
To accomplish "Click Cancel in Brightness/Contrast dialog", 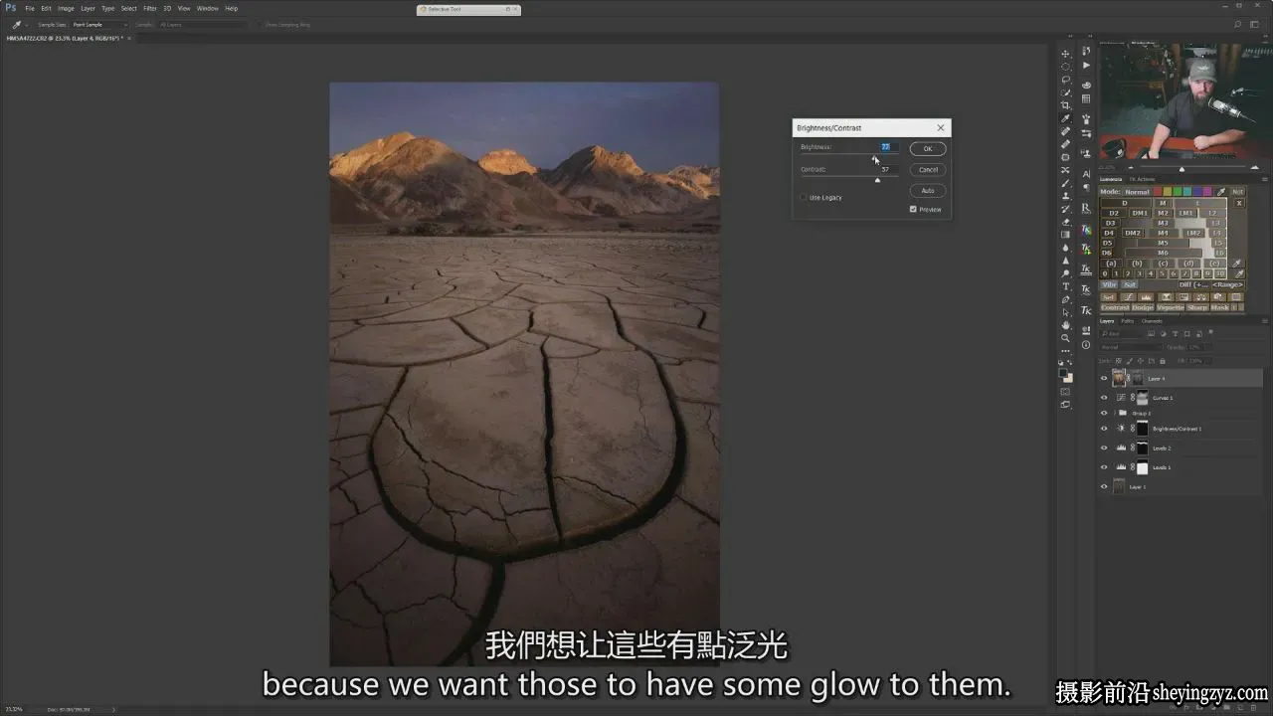I will (927, 170).
